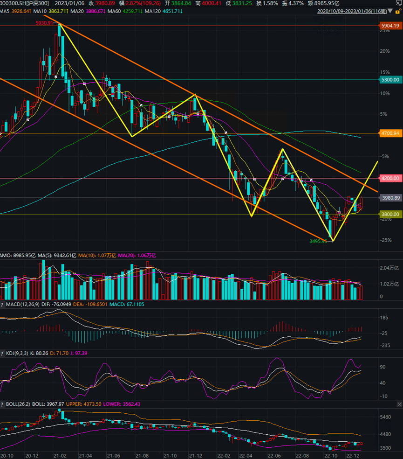Click the KDJ D: 71.70 value

[x=59, y=353]
